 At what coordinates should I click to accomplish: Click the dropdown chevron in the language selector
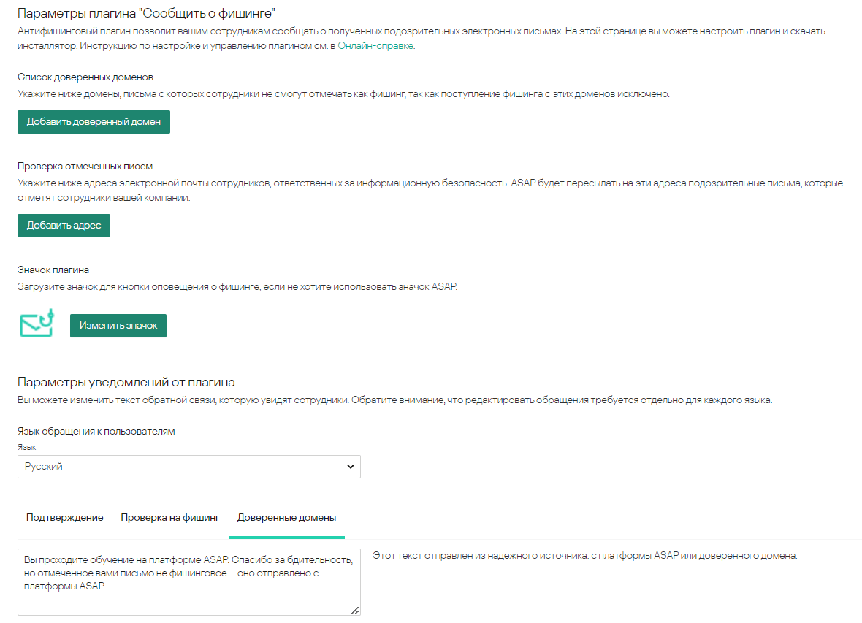point(350,467)
